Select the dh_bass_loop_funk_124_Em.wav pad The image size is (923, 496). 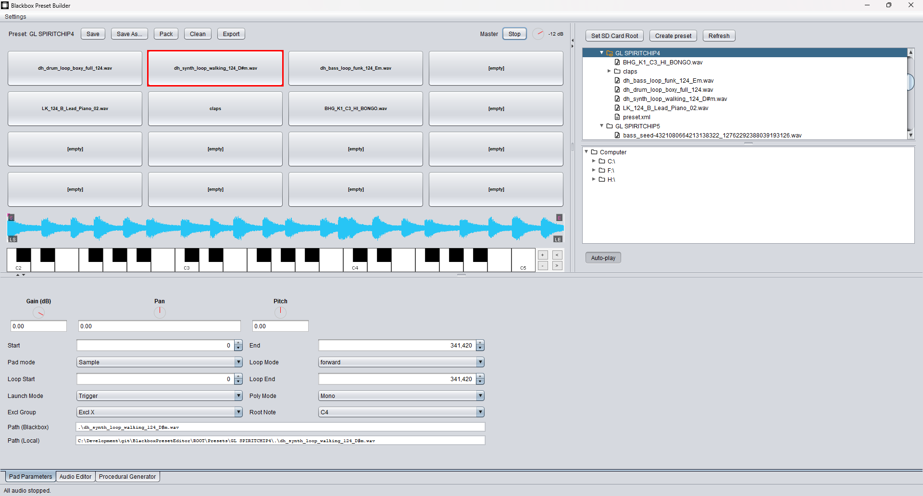(x=355, y=68)
